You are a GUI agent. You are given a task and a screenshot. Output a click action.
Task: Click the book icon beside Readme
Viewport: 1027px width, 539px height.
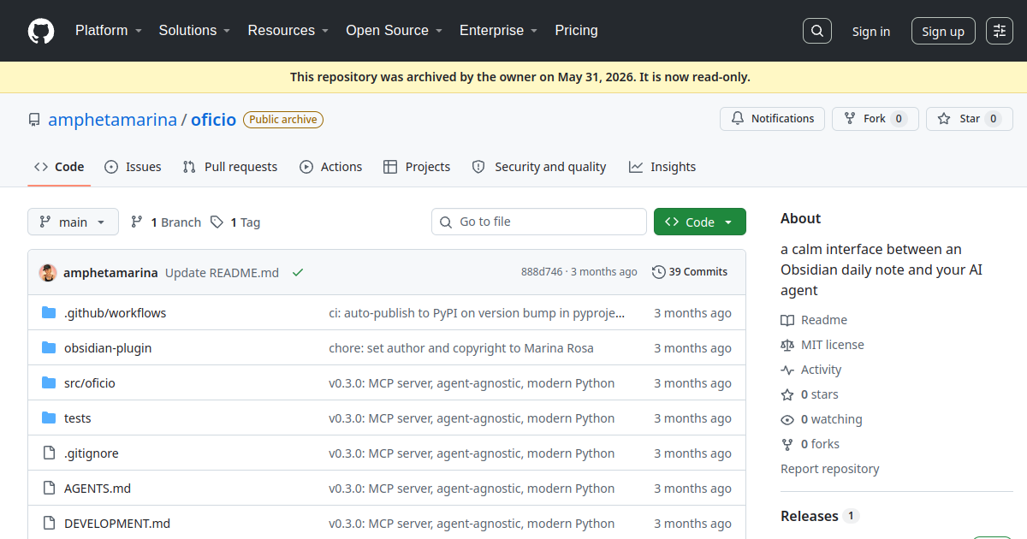tap(787, 320)
